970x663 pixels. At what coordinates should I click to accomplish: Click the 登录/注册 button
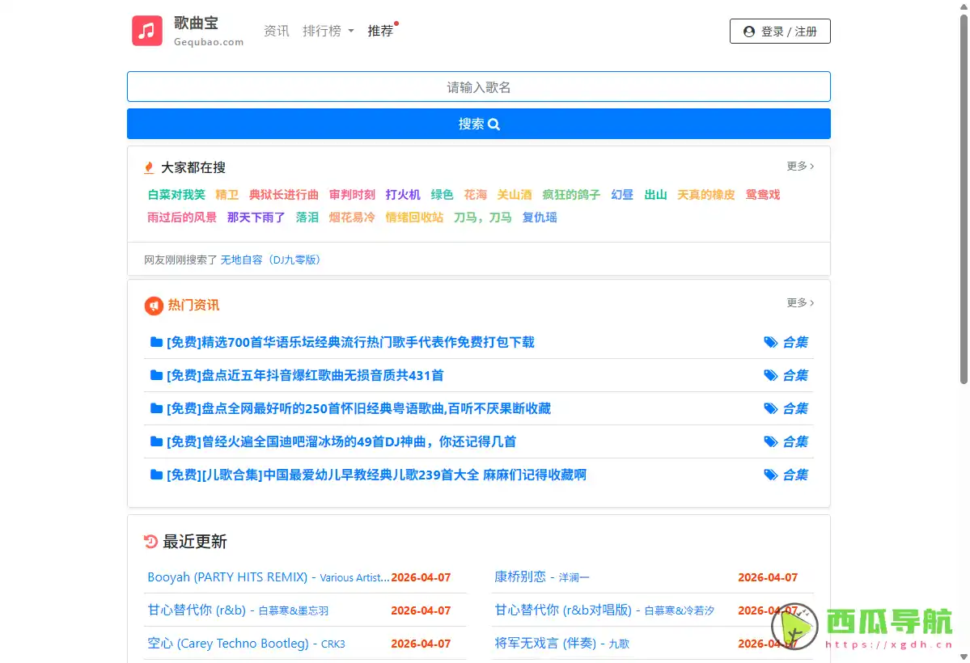point(779,31)
